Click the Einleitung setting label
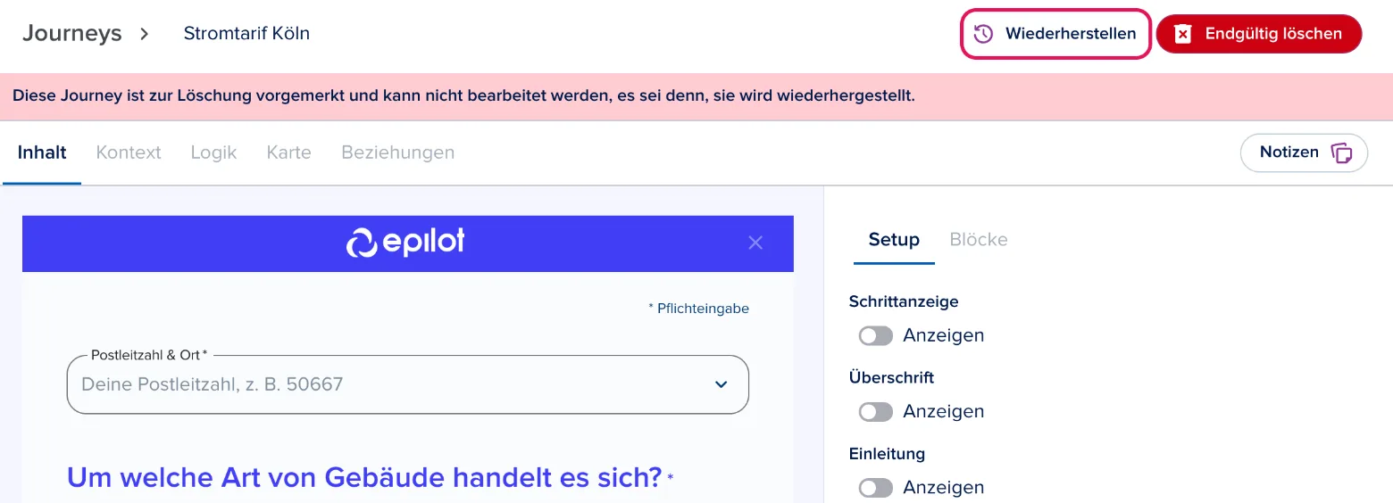The height and width of the screenshot is (503, 1393). point(887,453)
